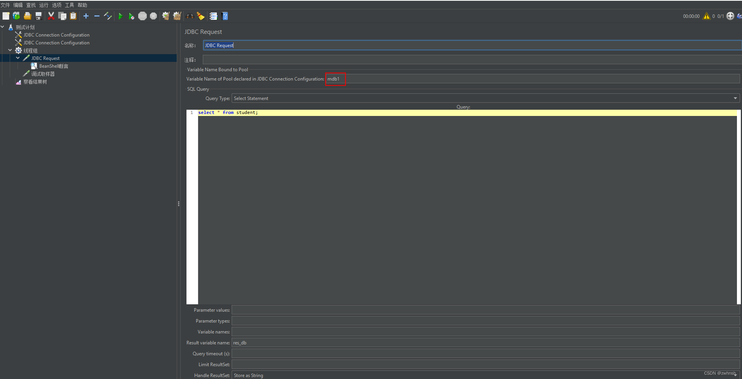Click the Result variable name field
Viewport: 742px width, 379px height.
(x=485, y=342)
